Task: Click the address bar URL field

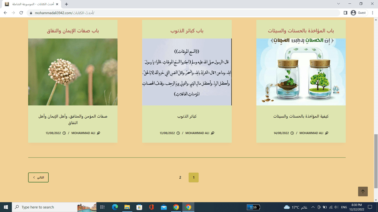Action: click(183, 13)
